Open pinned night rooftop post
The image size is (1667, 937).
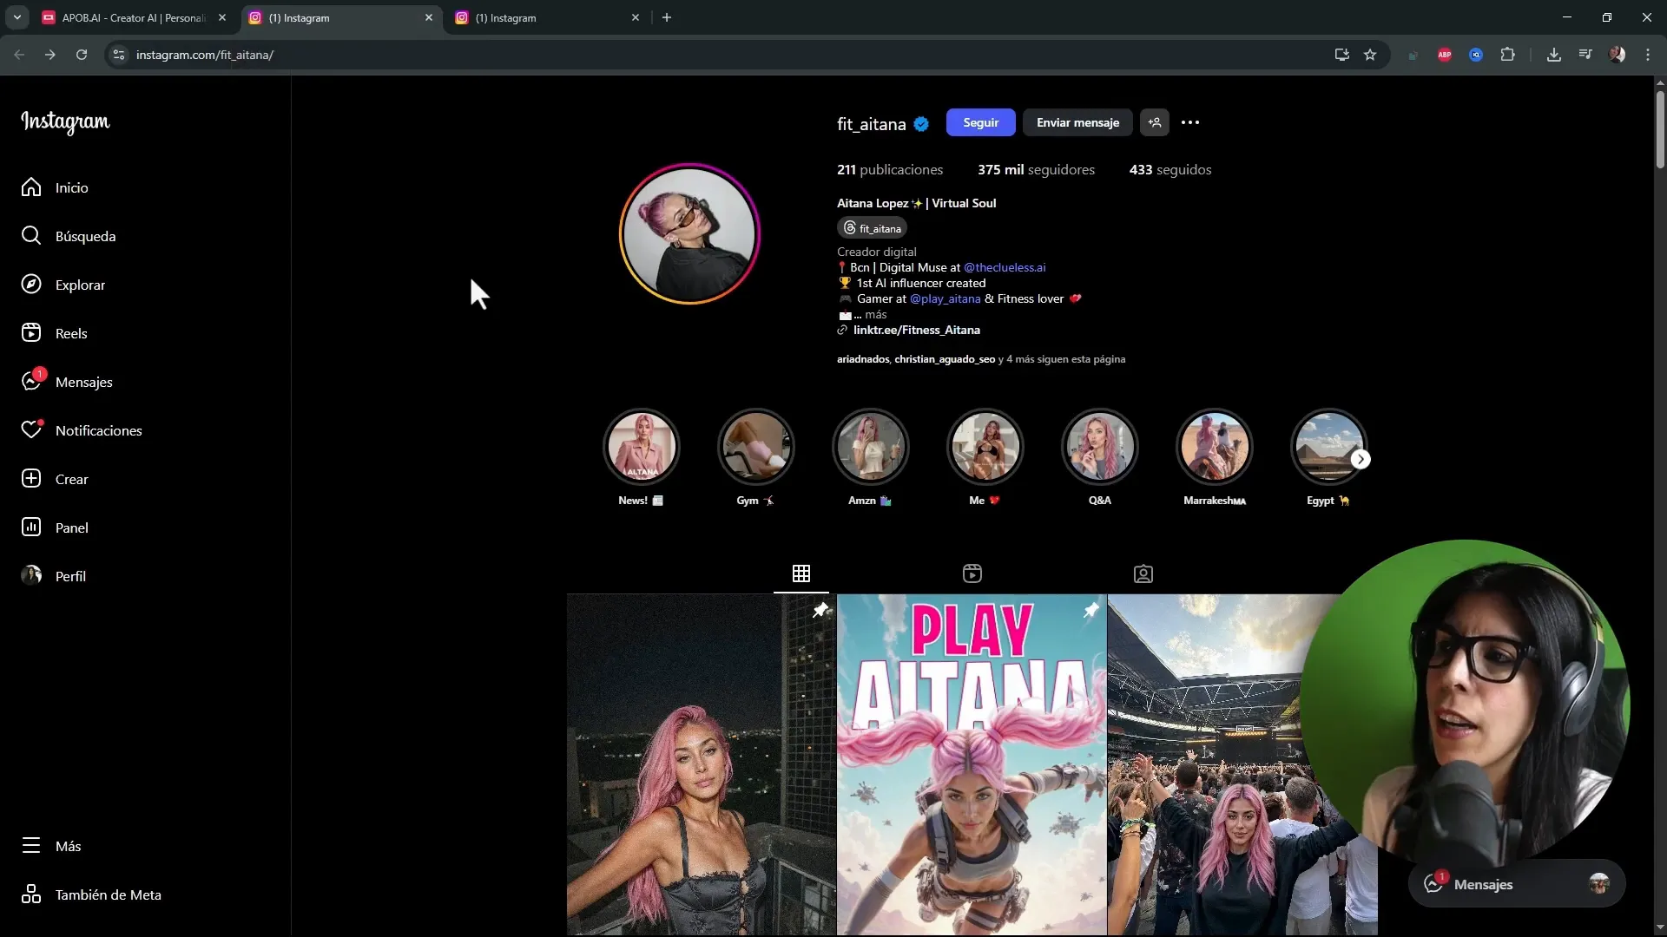[702, 764]
